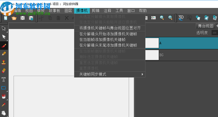Click the thumbnail of layer A

click(x=152, y=43)
